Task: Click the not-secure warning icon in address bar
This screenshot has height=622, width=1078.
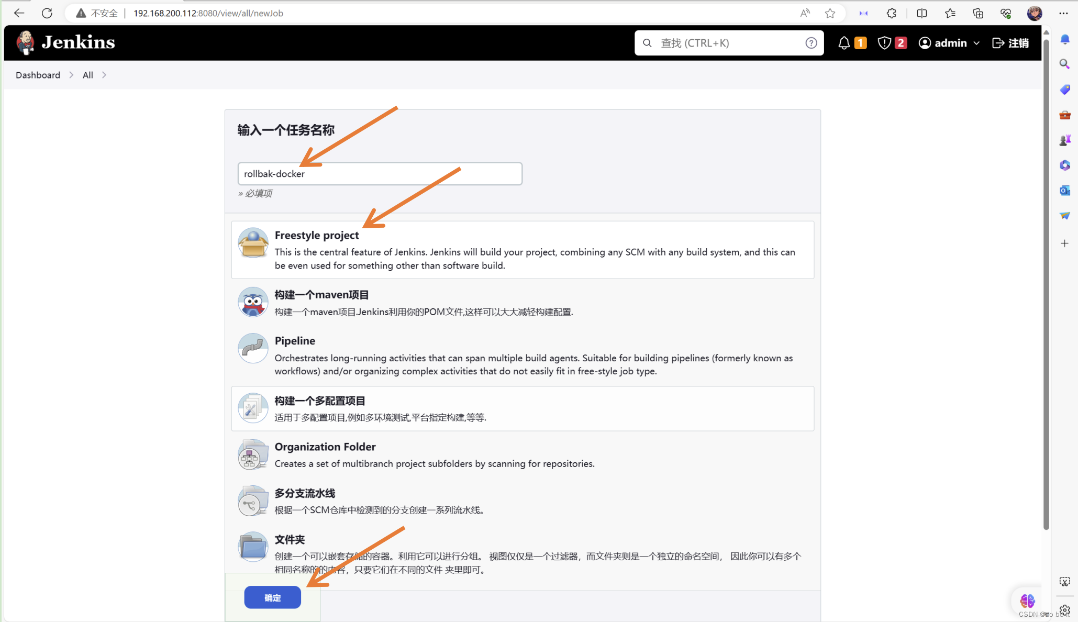Action: click(x=81, y=13)
